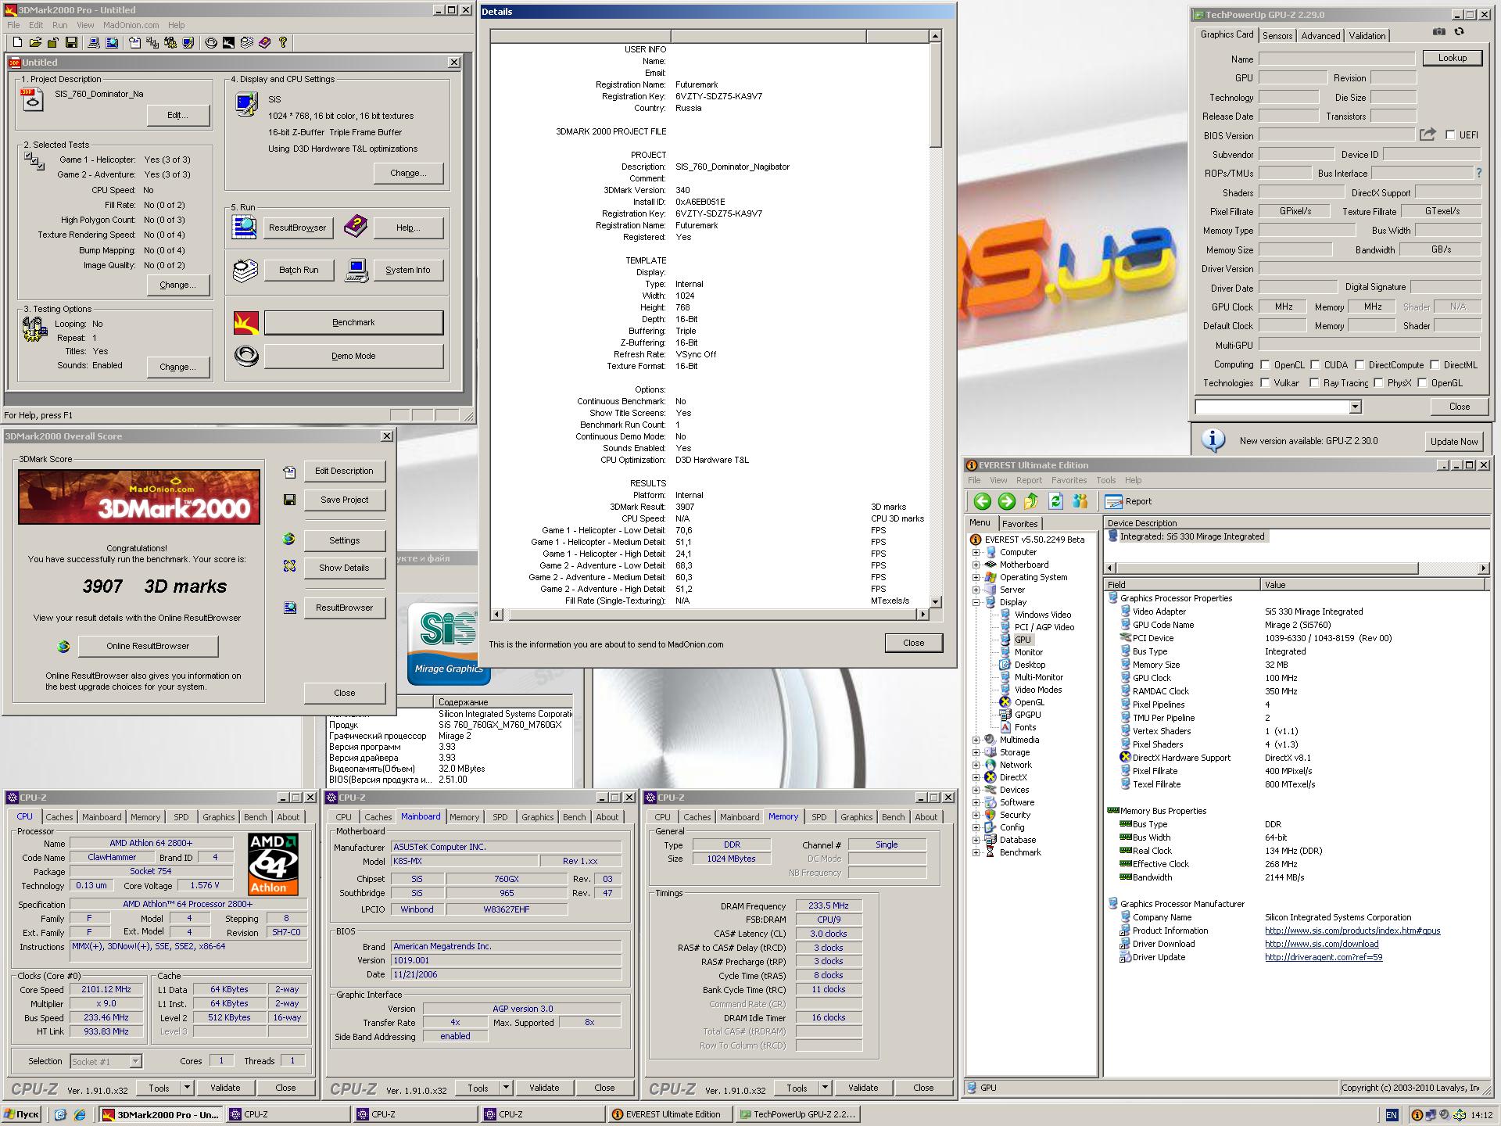Toggle DirectCompute checkbox in GPU-Z
1501x1126 pixels.
pos(1359,364)
